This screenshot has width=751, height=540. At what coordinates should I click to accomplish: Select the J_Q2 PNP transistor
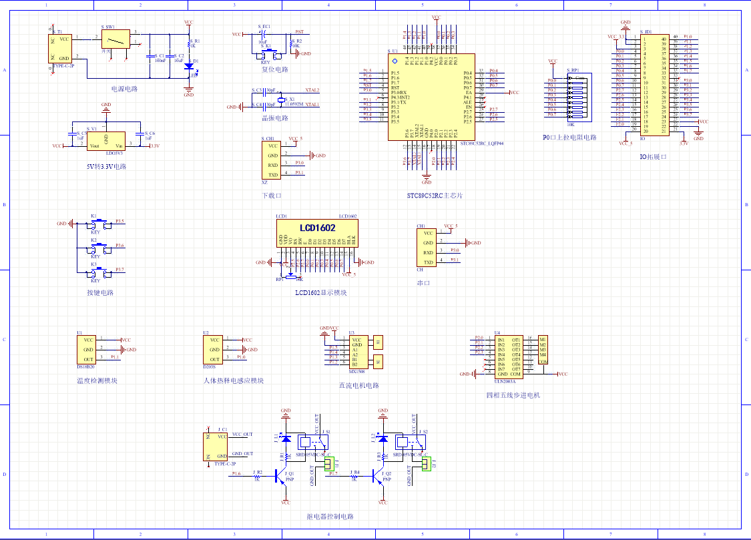[379, 476]
